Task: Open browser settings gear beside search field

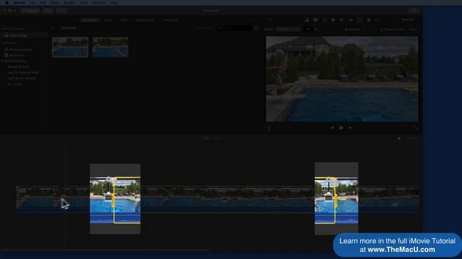Action: (256, 28)
